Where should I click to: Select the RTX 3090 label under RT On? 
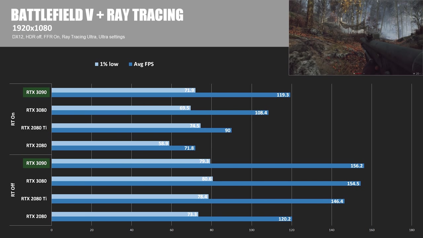36,93
